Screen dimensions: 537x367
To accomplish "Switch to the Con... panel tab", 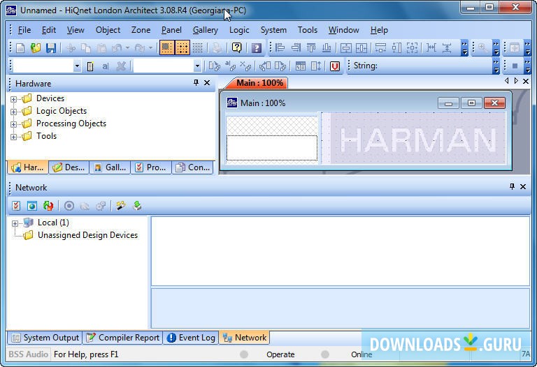I will click(x=192, y=167).
